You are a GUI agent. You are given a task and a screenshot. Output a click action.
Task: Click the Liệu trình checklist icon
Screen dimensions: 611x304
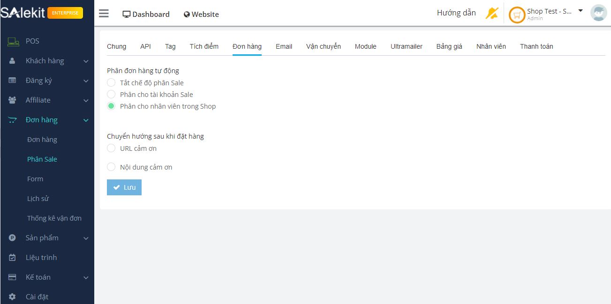tap(13, 258)
